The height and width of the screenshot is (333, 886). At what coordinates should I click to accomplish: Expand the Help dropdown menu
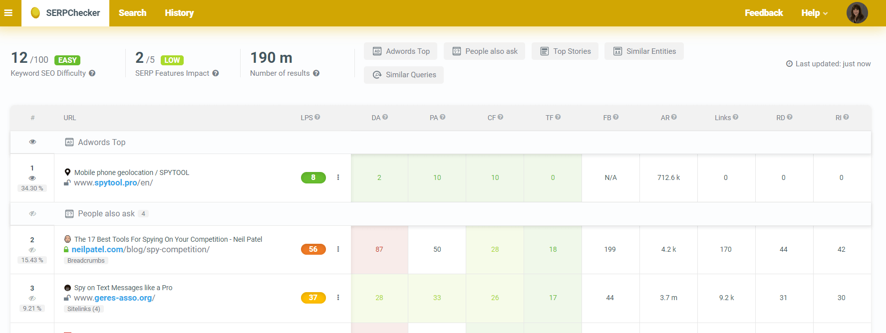[814, 13]
